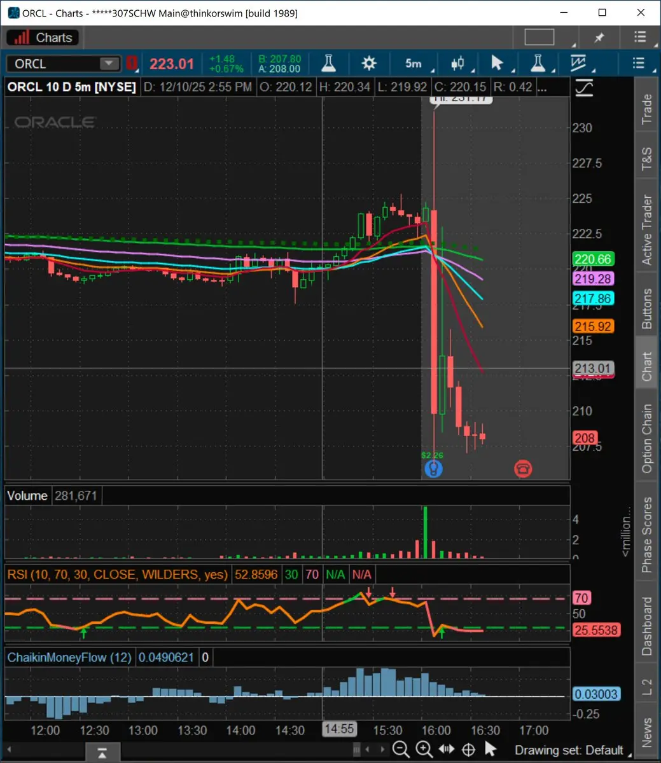Click the purple 219.28 price bubble
The image size is (661, 763).
(592, 278)
